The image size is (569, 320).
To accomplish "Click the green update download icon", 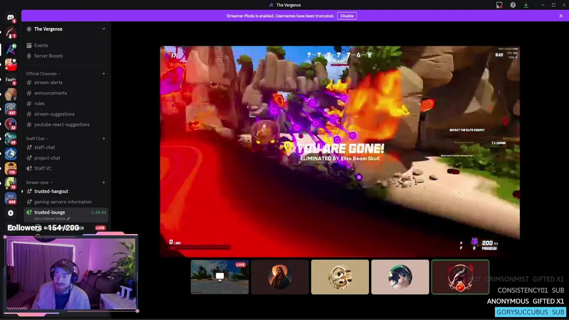I will click(x=526, y=5).
